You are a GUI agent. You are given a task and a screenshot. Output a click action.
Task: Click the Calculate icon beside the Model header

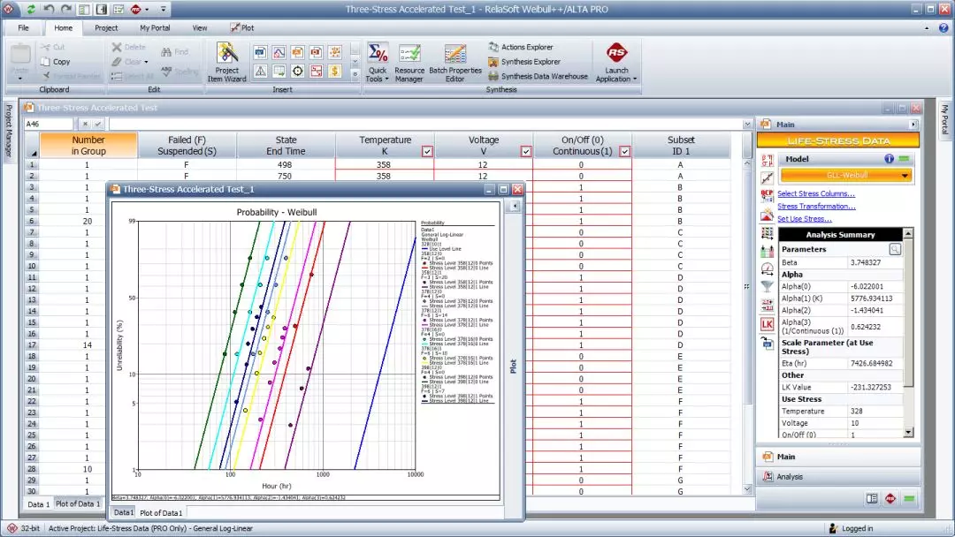[768, 161]
